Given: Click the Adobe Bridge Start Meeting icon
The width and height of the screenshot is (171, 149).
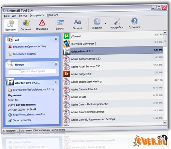Looking at the screenshot, I should pyautogui.click(x=67, y=82).
